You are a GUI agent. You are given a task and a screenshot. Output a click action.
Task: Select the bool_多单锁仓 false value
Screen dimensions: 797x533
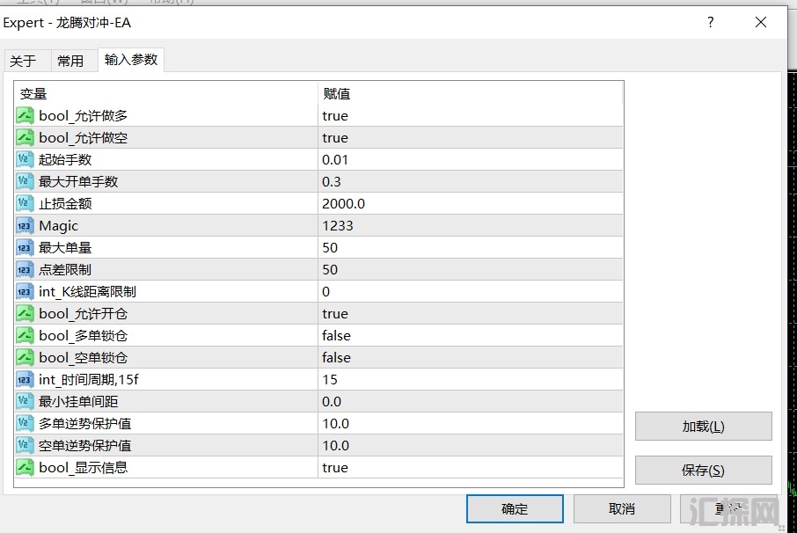(336, 336)
